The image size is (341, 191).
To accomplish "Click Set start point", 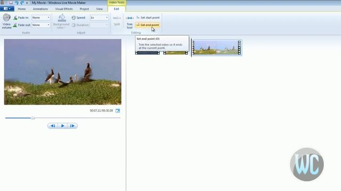I will coord(148,18).
